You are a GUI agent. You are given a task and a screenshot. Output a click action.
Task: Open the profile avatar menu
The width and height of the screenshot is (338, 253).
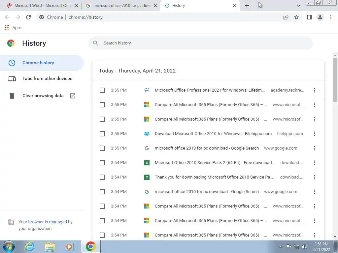pyautogui.click(x=320, y=17)
